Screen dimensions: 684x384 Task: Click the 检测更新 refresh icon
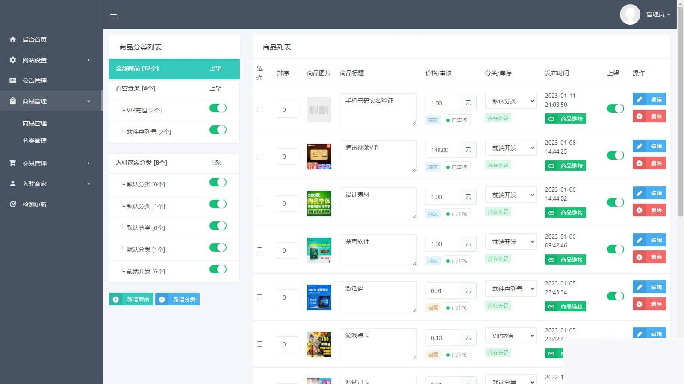click(x=12, y=204)
